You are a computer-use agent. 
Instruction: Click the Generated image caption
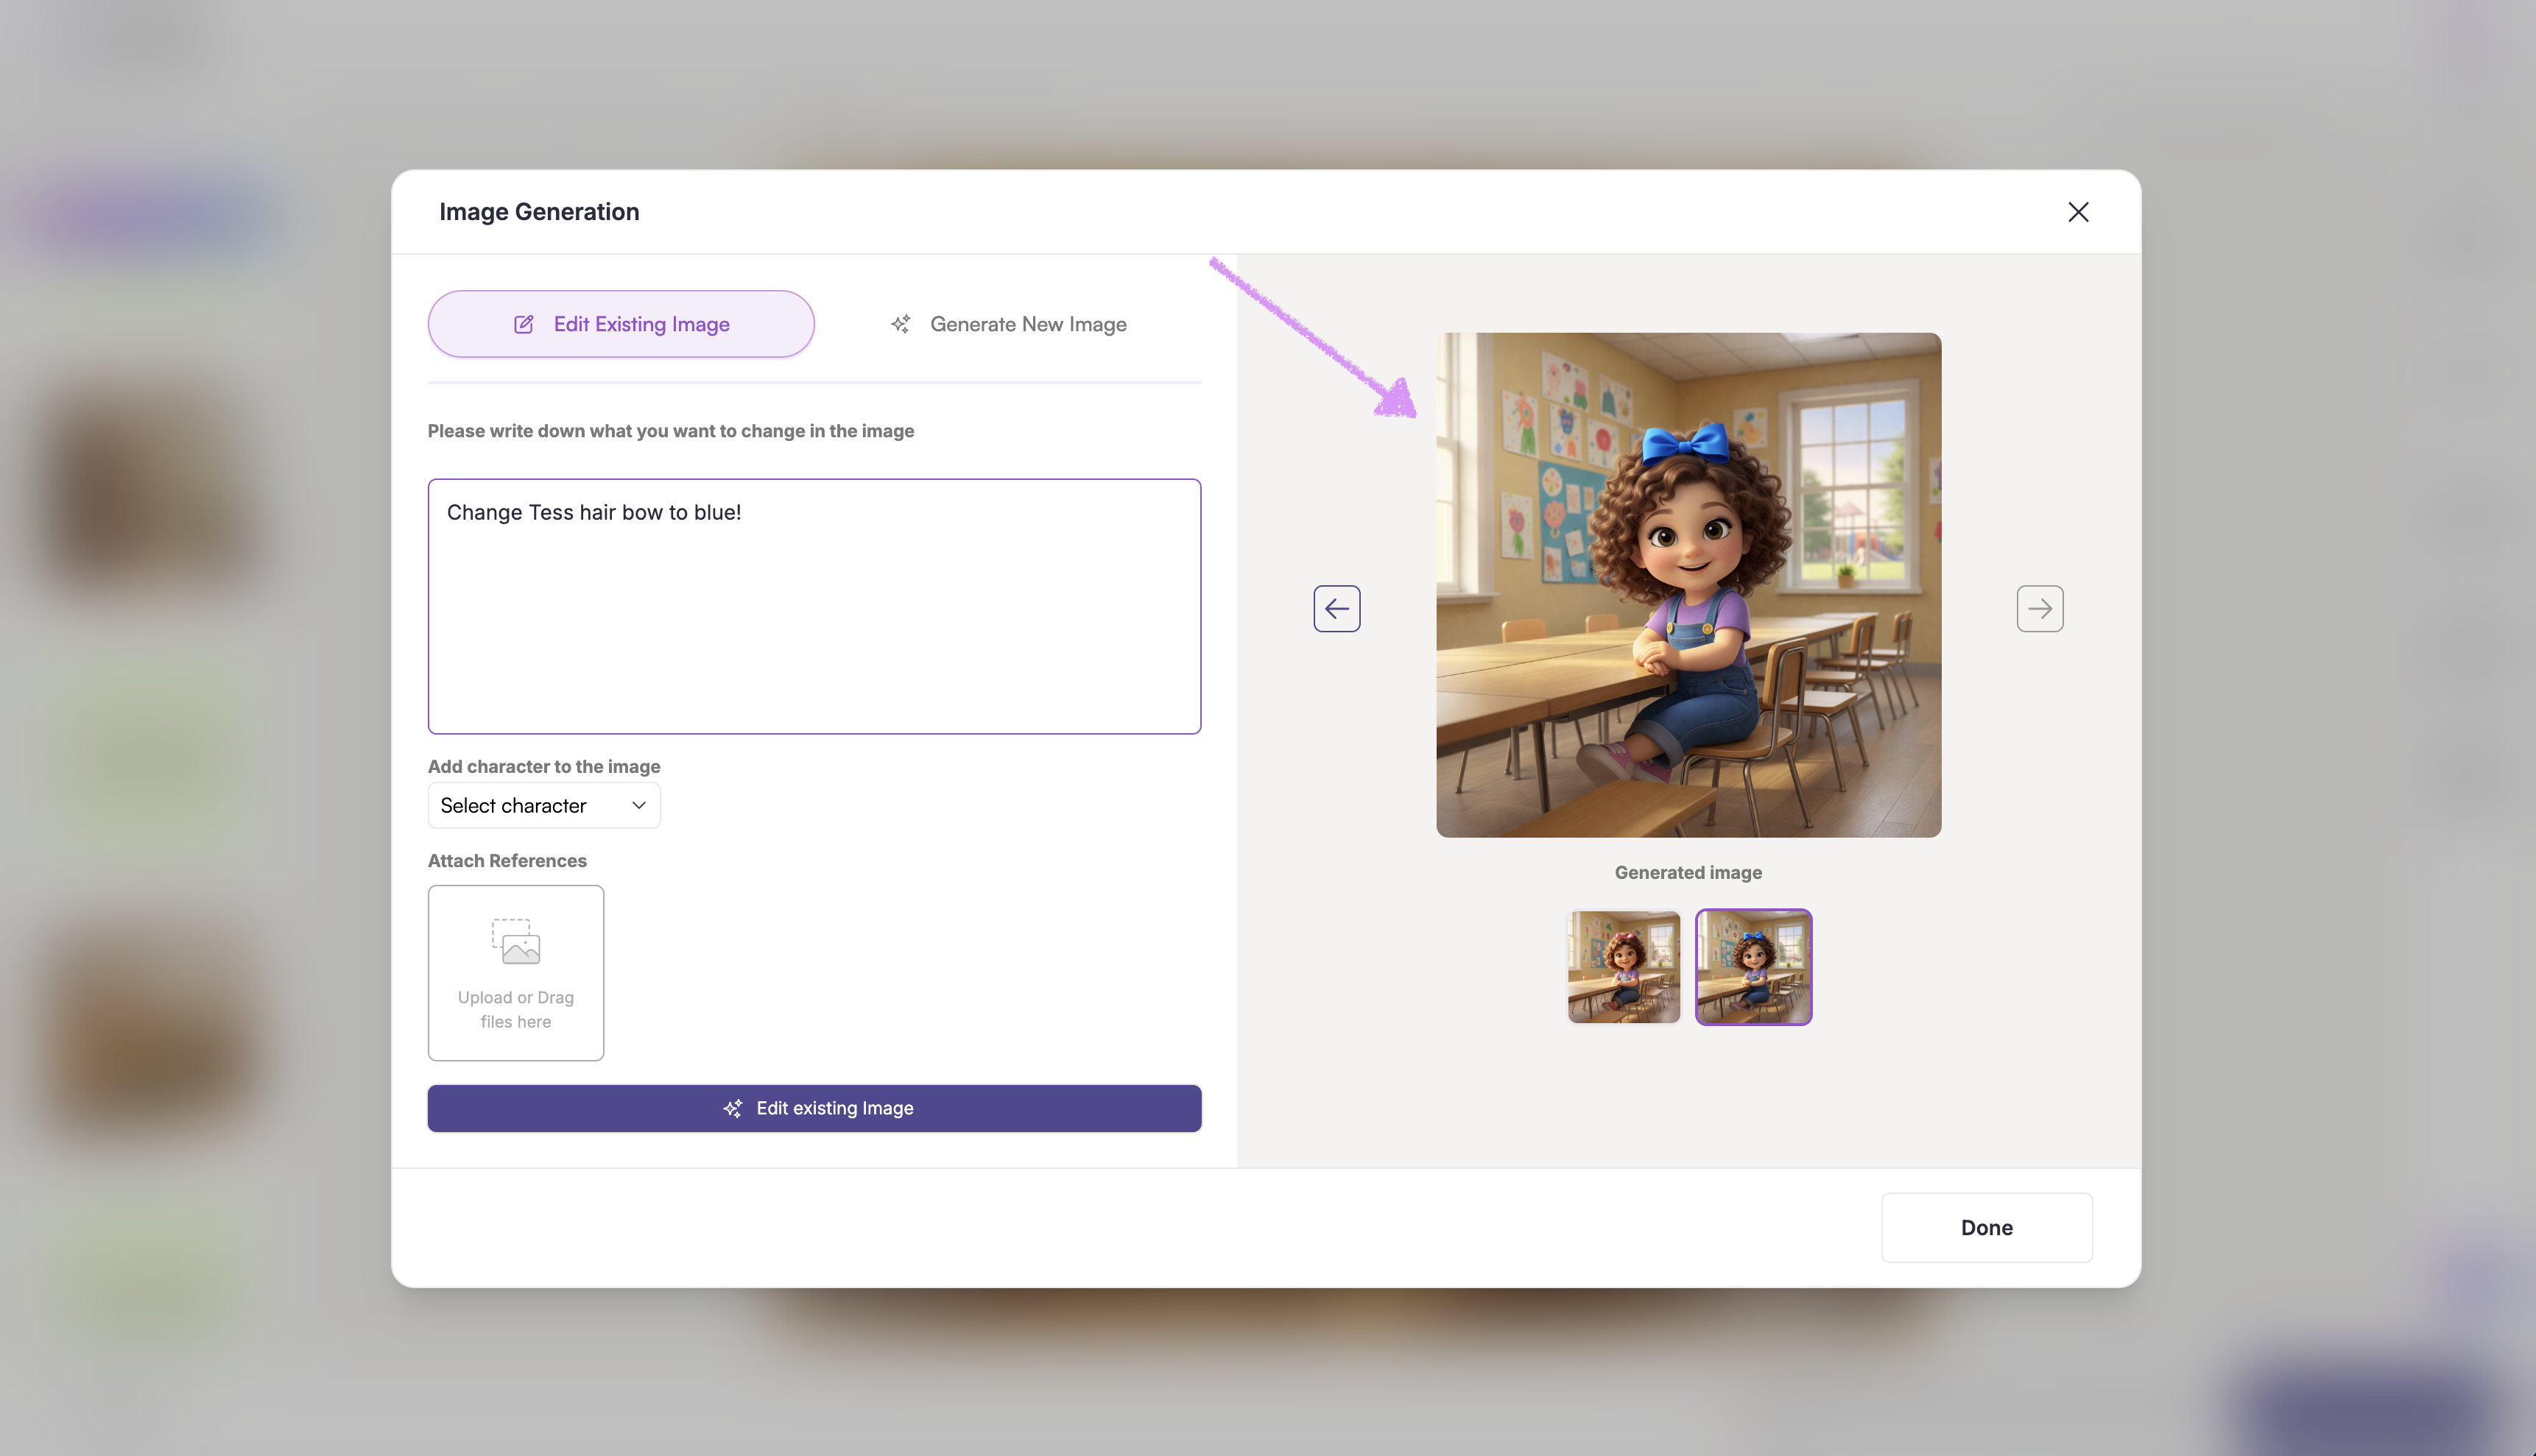click(x=1688, y=872)
